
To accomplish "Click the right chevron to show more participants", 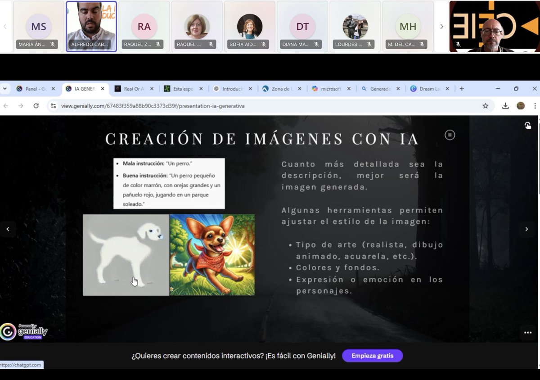I will [x=441, y=26].
